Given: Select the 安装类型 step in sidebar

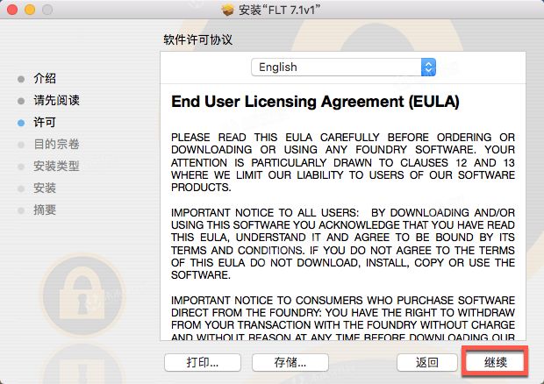Looking at the screenshot, I should click(x=56, y=166).
